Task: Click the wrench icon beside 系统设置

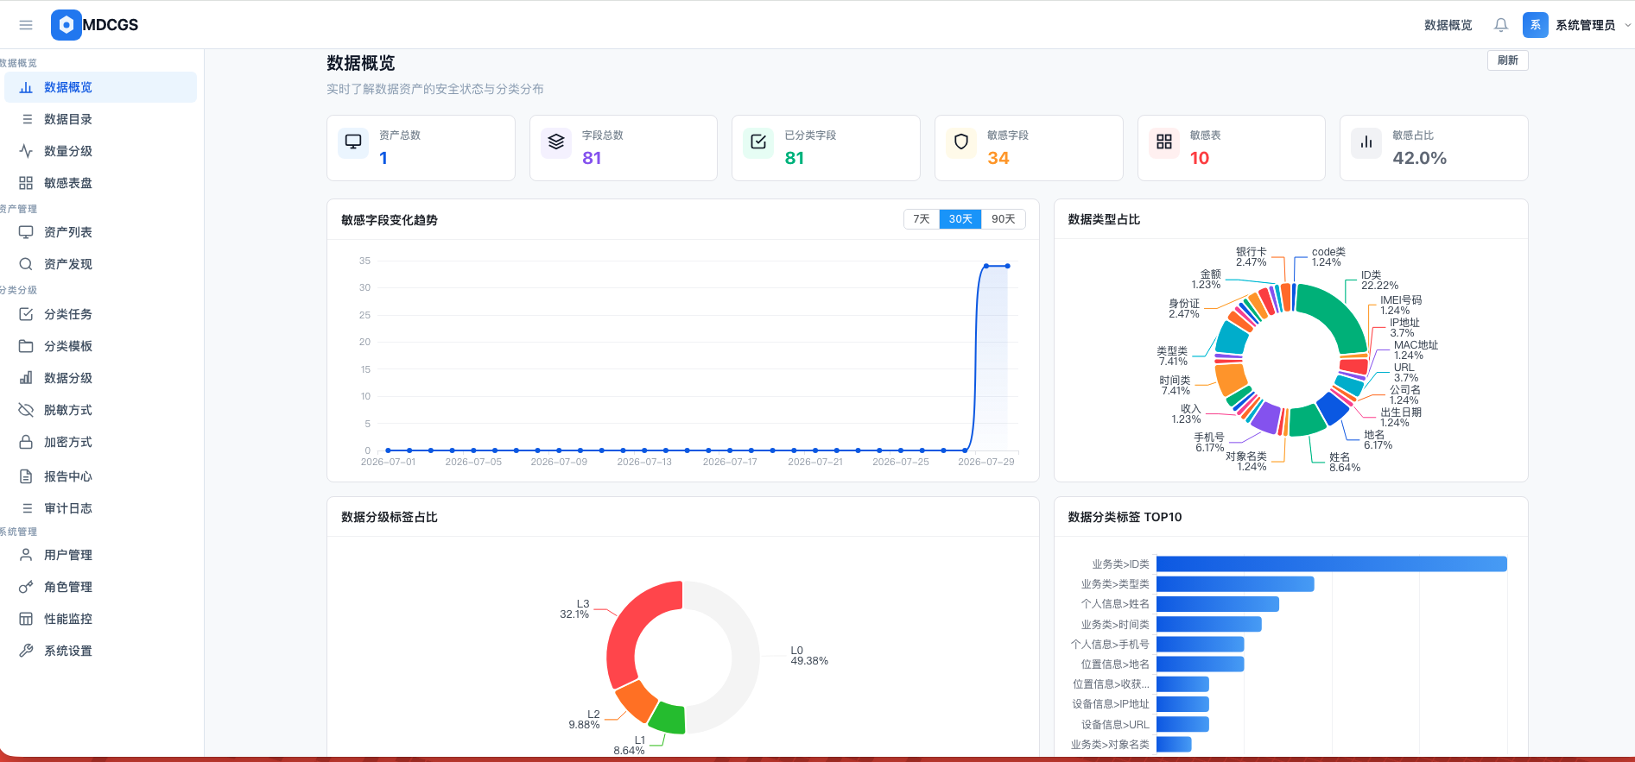Action: pyautogui.click(x=26, y=651)
